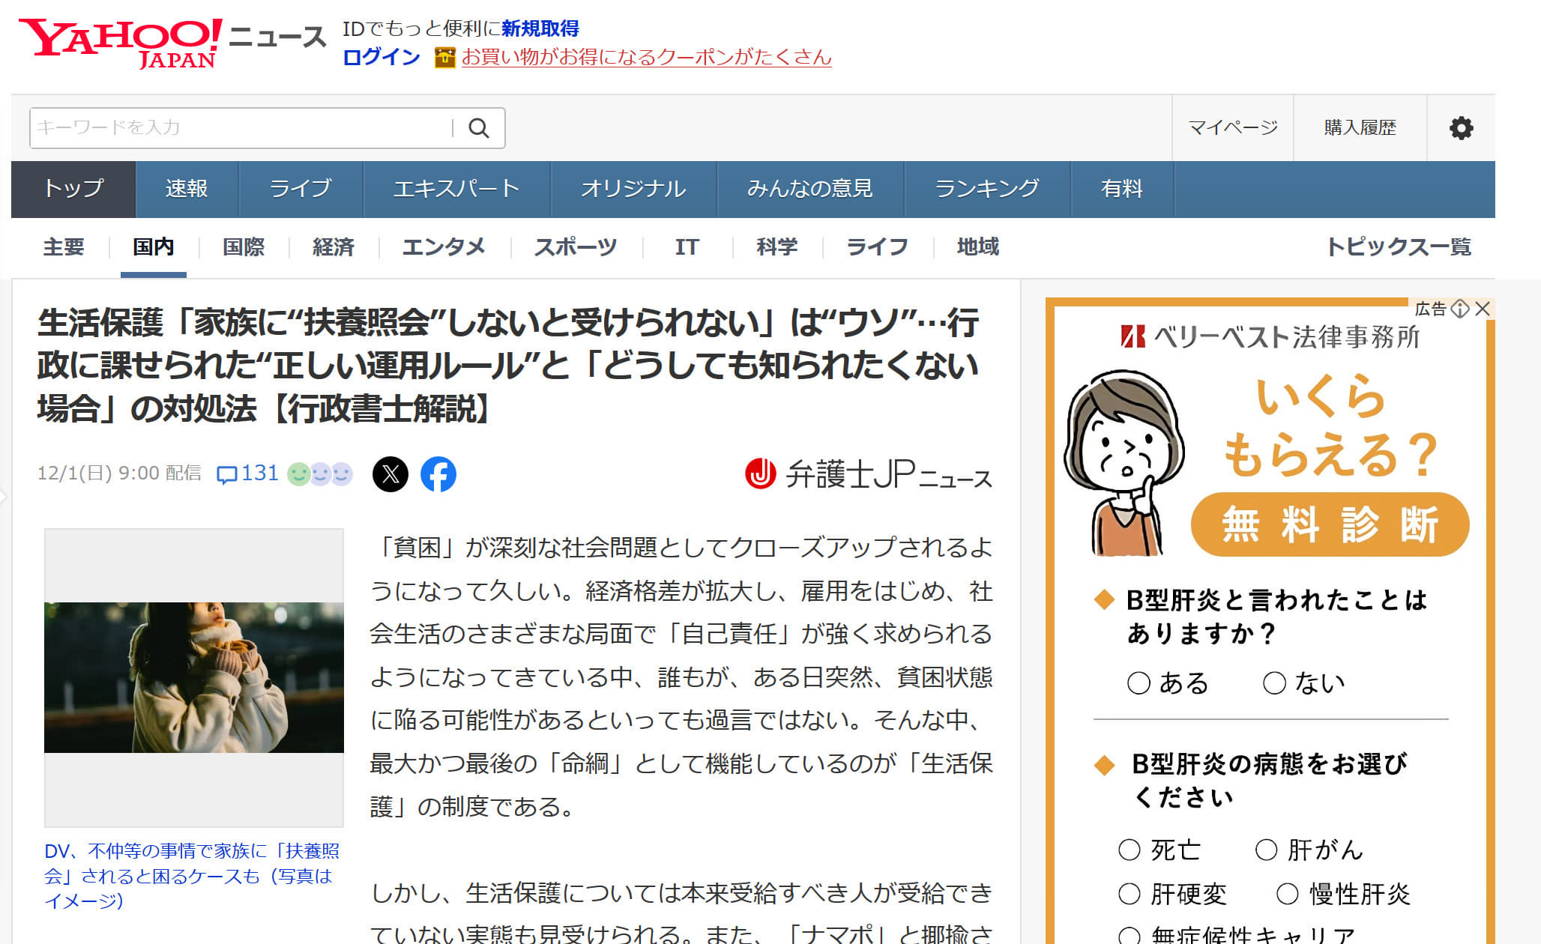Click the keyword search input field
Screen dimensions: 1541x944
(x=240, y=128)
